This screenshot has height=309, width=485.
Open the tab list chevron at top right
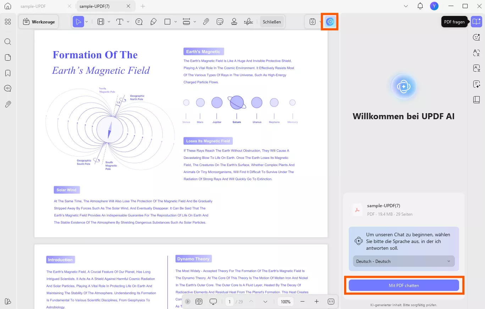(406, 6)
